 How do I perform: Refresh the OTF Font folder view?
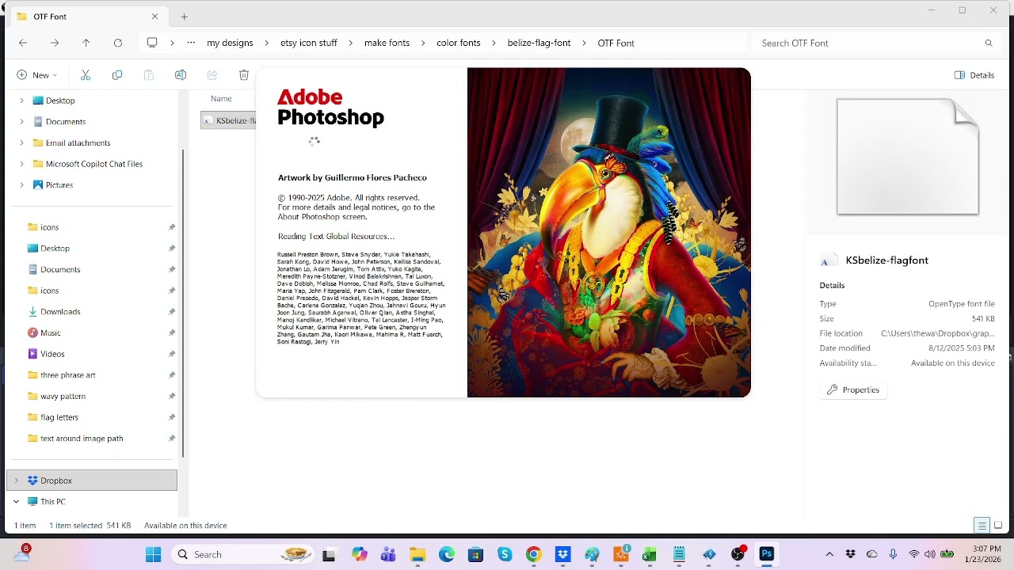[118, 43]
